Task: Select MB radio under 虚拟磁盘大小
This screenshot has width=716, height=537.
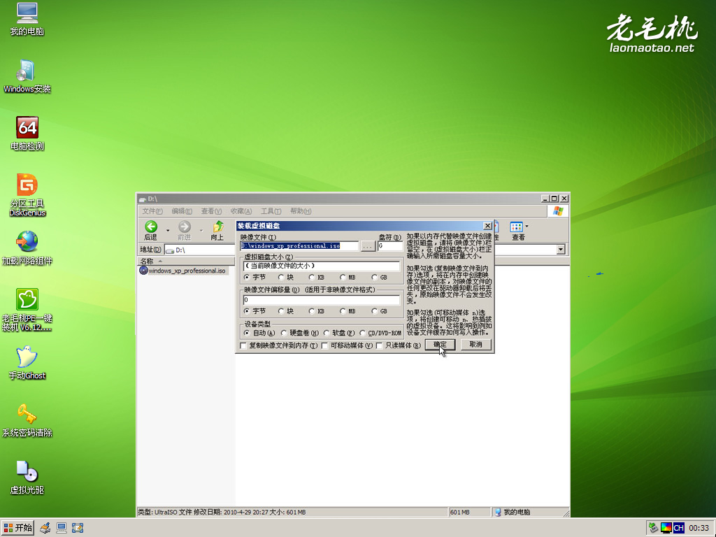Action: tap(343, 277)
